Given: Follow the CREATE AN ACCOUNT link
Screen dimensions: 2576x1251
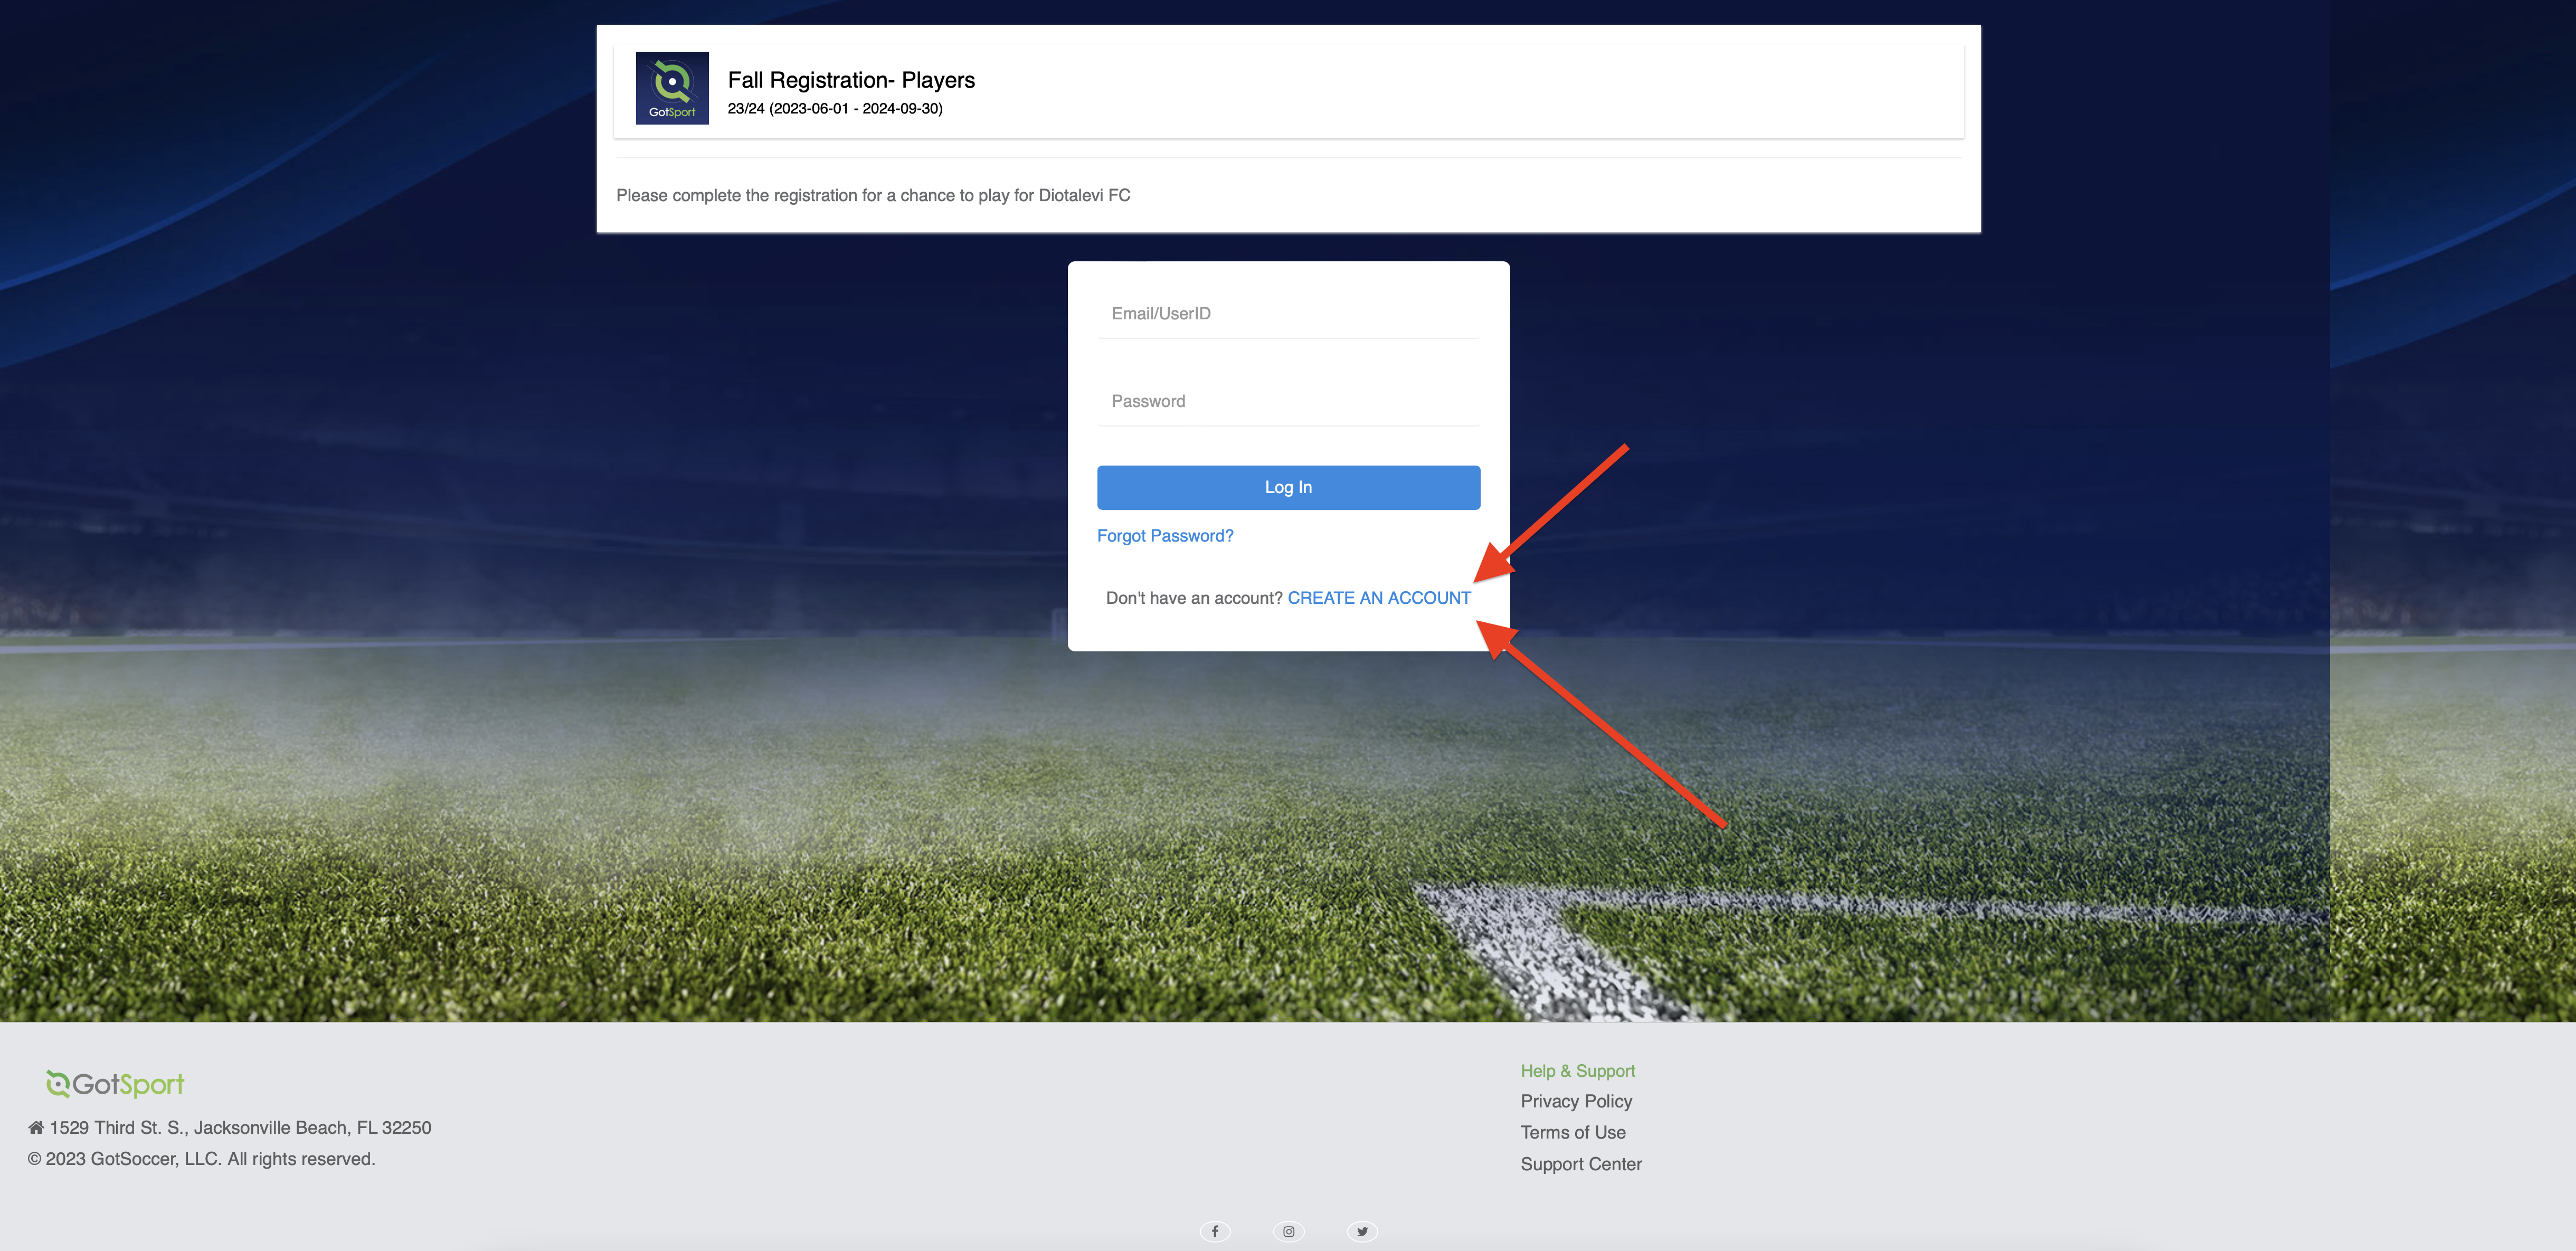Looking at the screenshot, I should (x=1379, y=598).
